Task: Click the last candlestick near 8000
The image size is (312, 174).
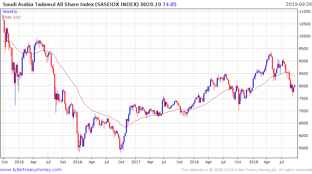Action: pos(295,86)
